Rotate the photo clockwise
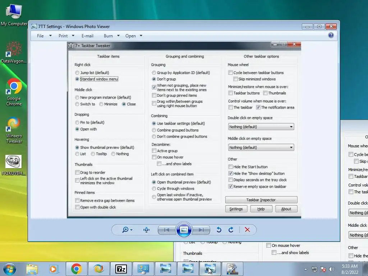The image size is (368, 276). click(231, 230)
